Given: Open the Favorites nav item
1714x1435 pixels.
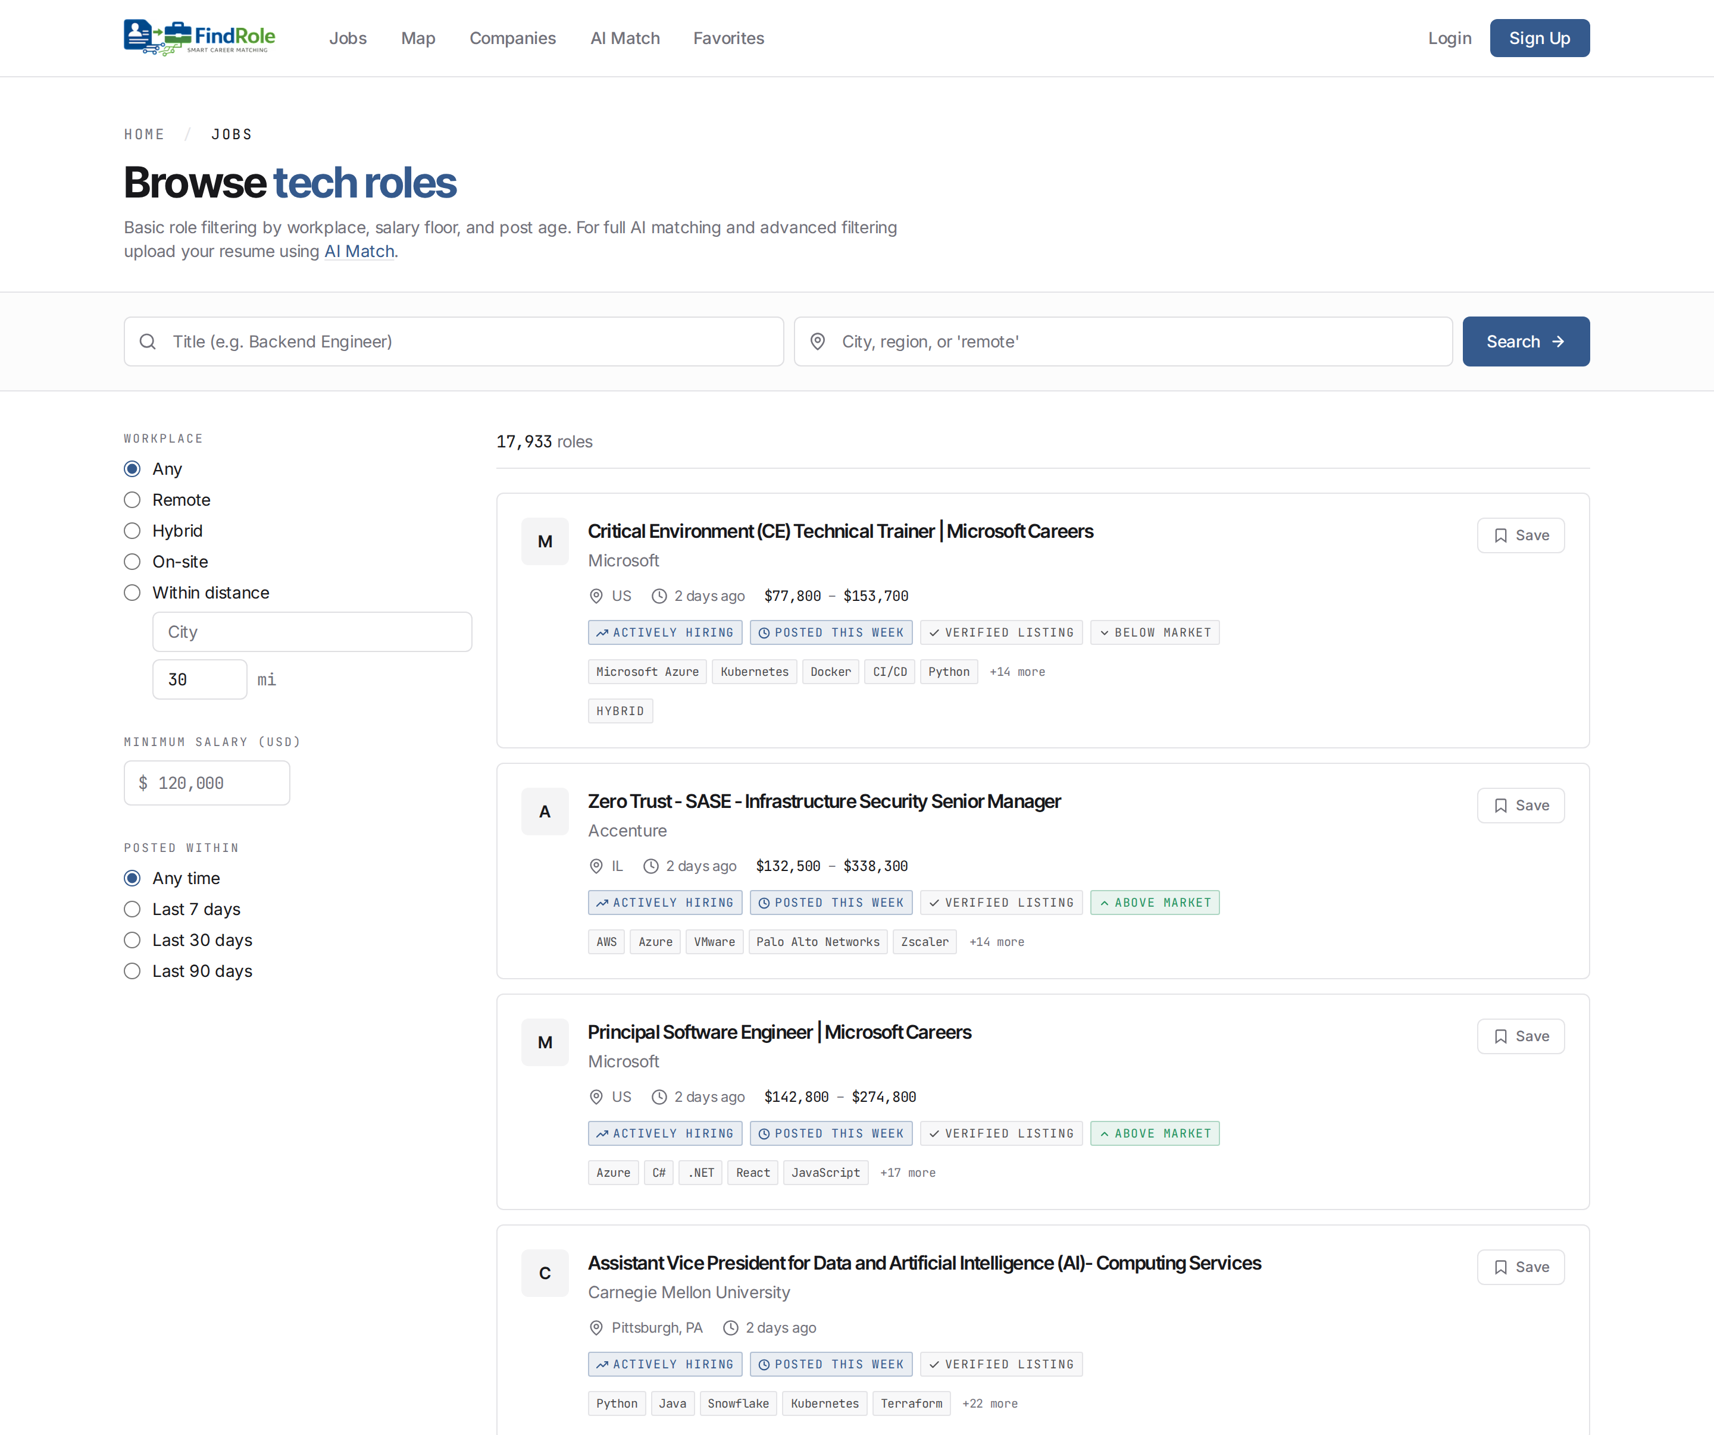Looking at the screenshot, I should click(x=729, y=38).
